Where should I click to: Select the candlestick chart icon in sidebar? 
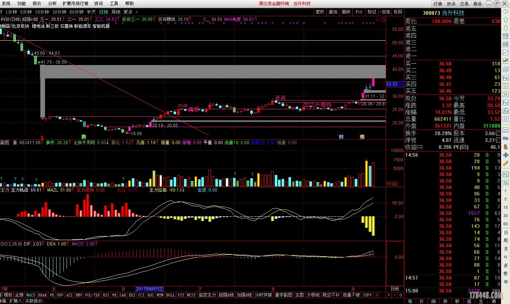506,61
